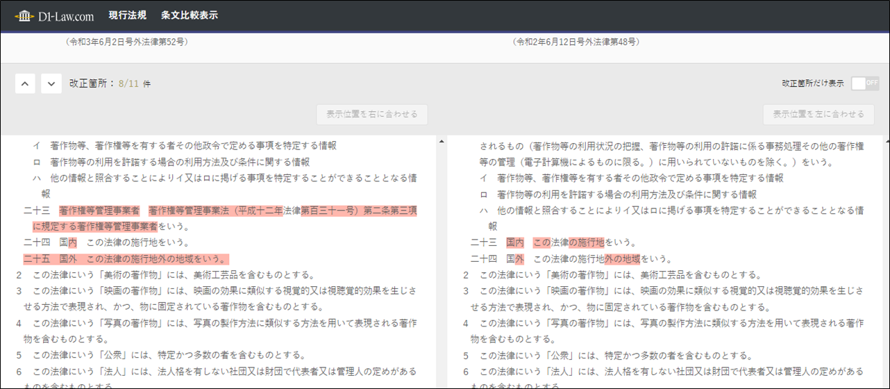Toggle the 改正箇所だけ表示 switch
This screenshot has height=389, width=890.
865,83
